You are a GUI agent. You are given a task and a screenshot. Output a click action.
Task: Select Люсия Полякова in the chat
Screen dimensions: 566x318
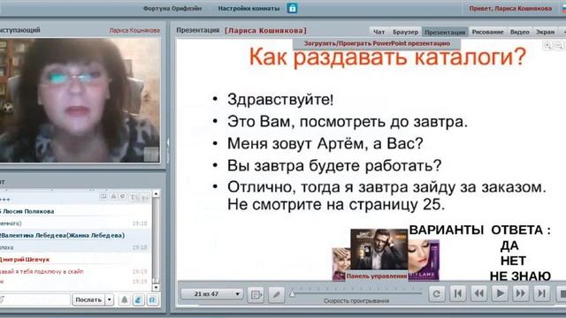pyautogui.click(x=28, y=211)
